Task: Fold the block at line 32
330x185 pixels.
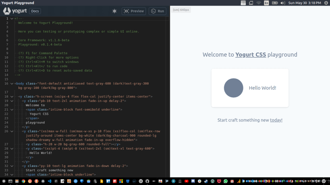Action: coord(12,166)
